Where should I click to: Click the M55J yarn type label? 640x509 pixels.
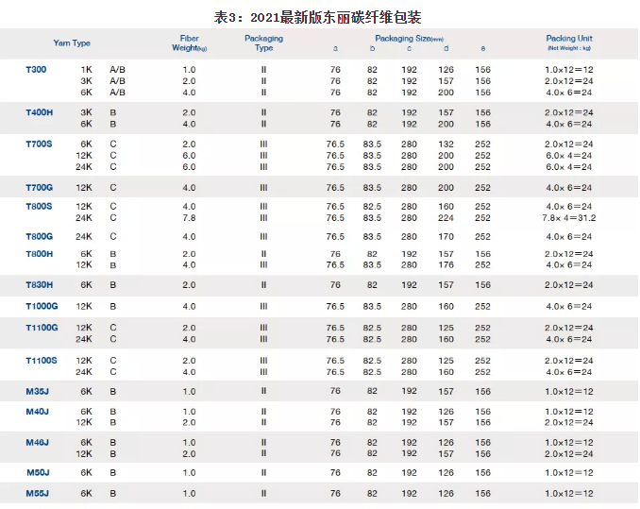37,494
